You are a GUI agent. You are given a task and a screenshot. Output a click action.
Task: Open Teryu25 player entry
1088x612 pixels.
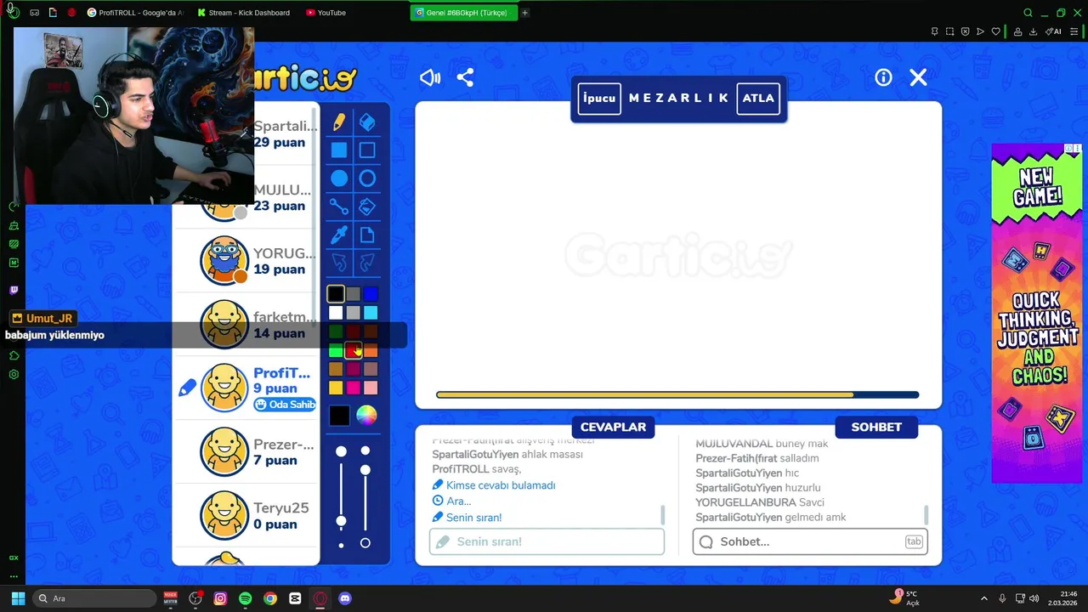246,516
